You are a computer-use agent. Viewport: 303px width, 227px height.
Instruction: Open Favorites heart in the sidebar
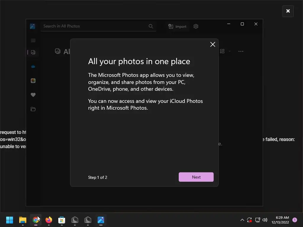coord(33,95)
